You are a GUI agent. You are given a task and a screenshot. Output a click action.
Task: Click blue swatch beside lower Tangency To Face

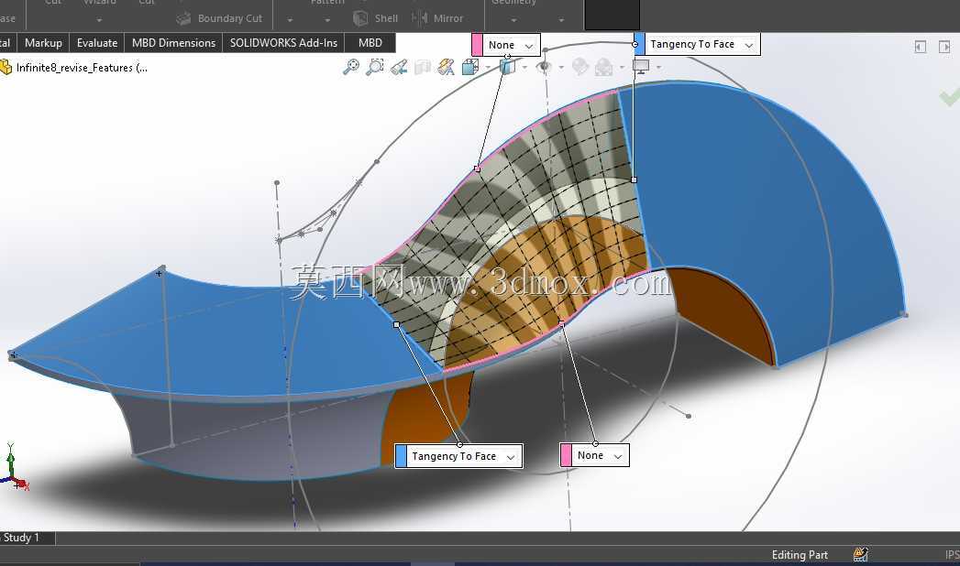401,457
